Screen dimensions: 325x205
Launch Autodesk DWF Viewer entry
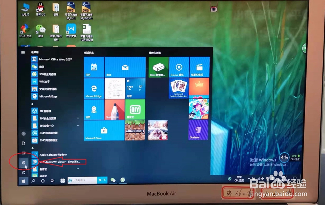click(x=56, y=162)
